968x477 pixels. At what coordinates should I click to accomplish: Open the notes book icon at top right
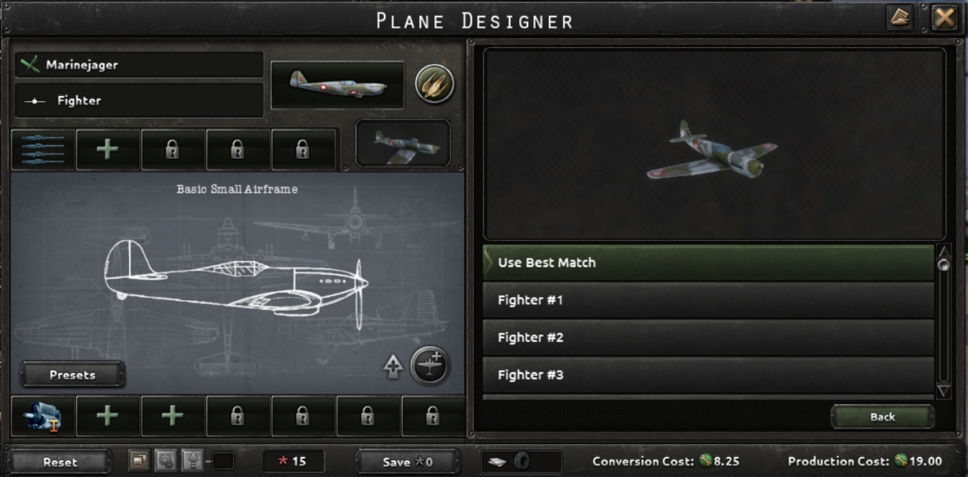coord(900,17)
